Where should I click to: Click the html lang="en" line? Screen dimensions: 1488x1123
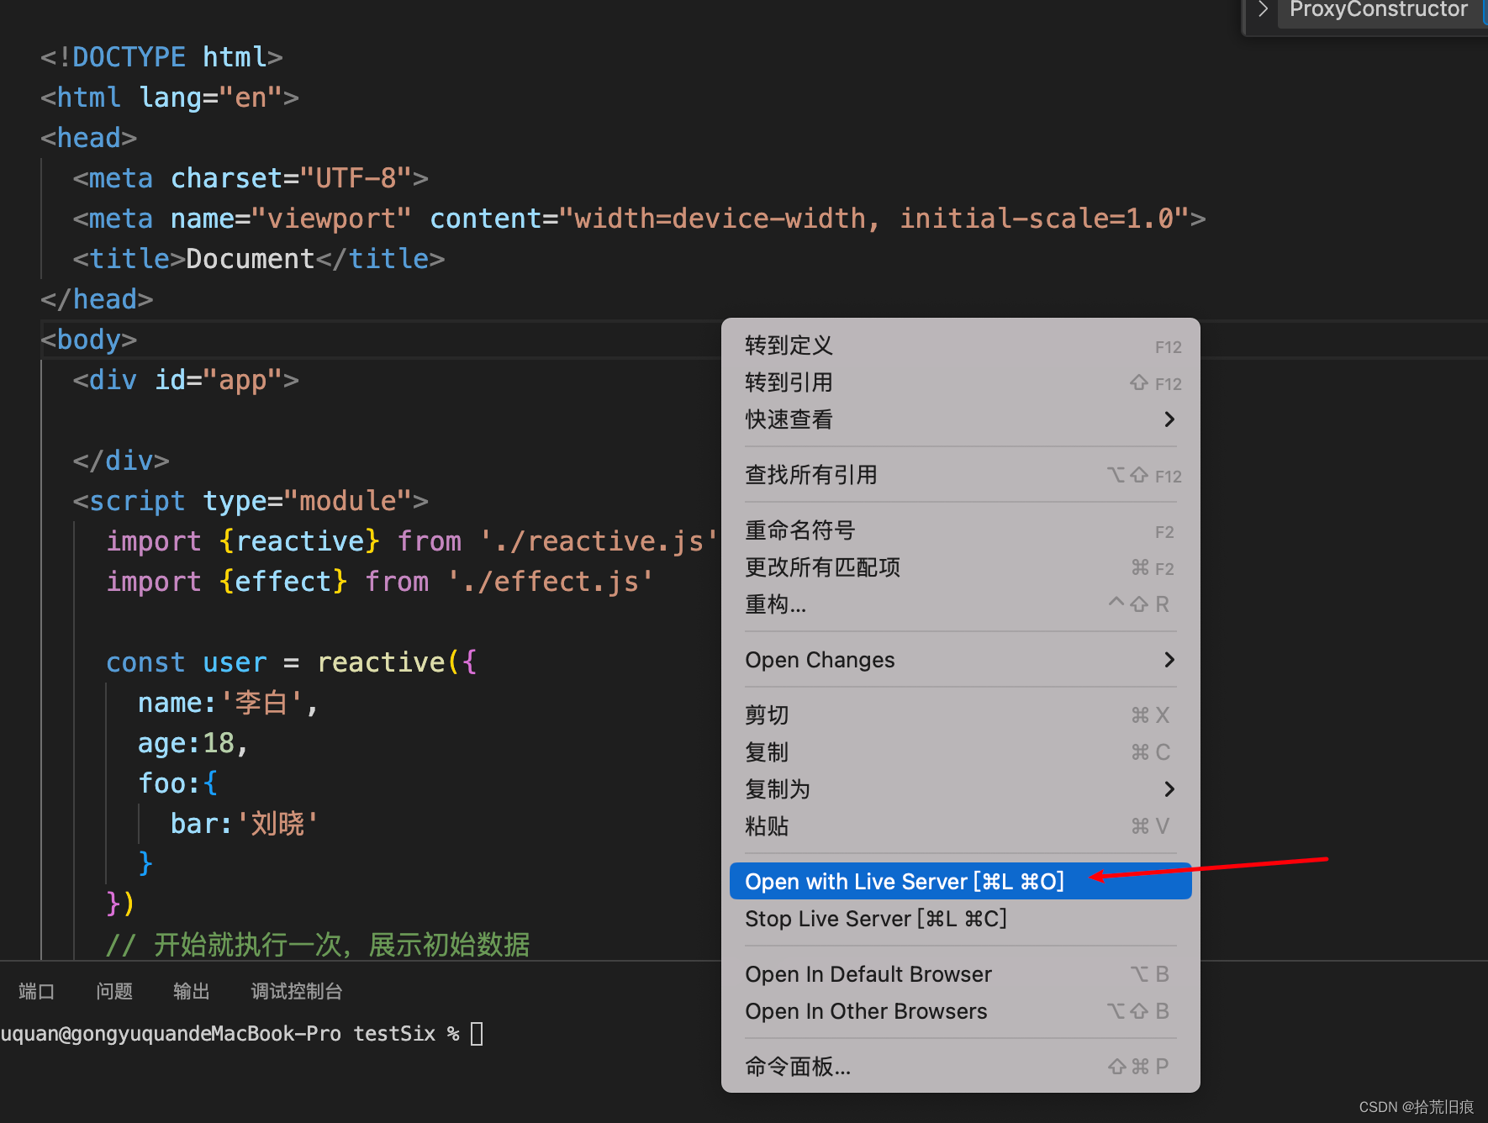(x=170, y=98)
